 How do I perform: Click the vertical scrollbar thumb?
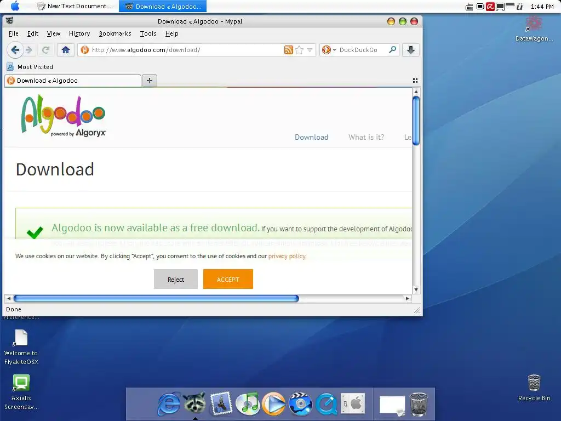416,121
